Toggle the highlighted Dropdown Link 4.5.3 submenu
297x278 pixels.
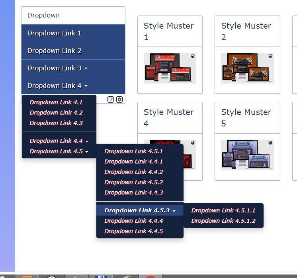[x=140, y=210]
